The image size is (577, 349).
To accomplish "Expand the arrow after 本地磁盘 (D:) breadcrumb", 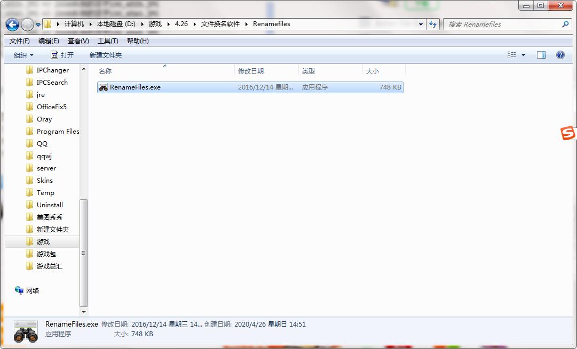I will pyautogui.click(x=142, y=25).
